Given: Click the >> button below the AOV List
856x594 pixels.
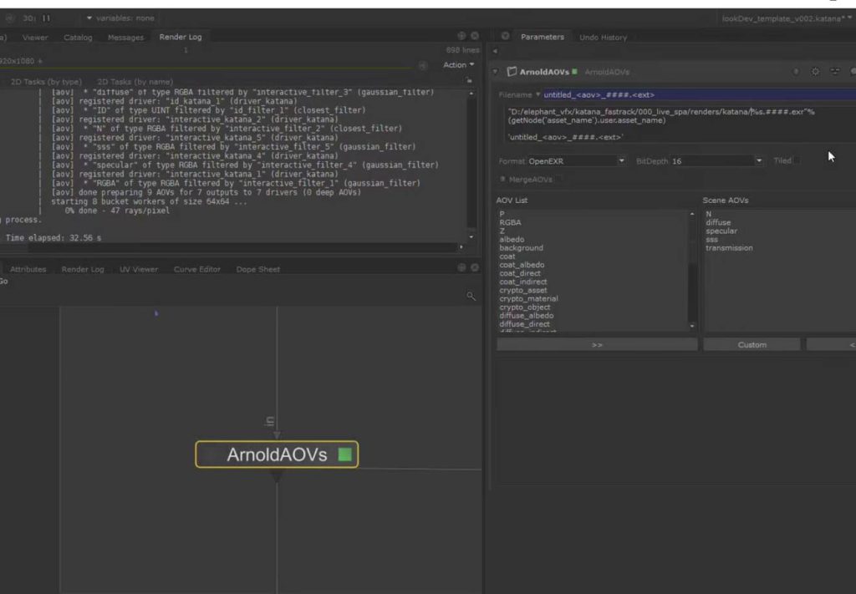Looking at the screenshot, I should click(x=596, y=344).
